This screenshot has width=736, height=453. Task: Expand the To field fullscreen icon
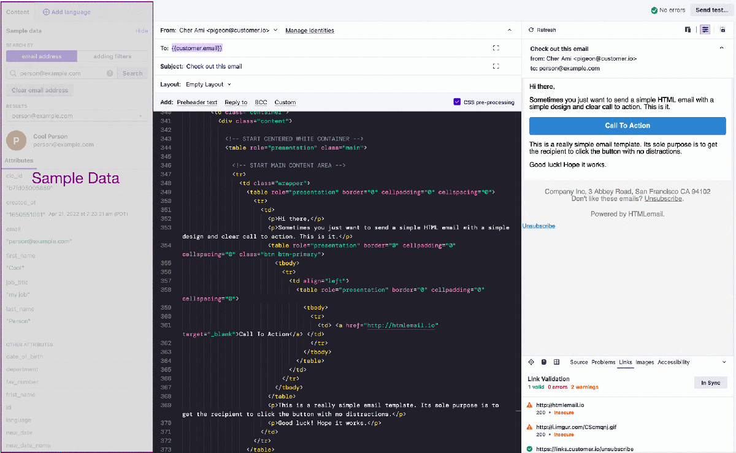point(496,48)
